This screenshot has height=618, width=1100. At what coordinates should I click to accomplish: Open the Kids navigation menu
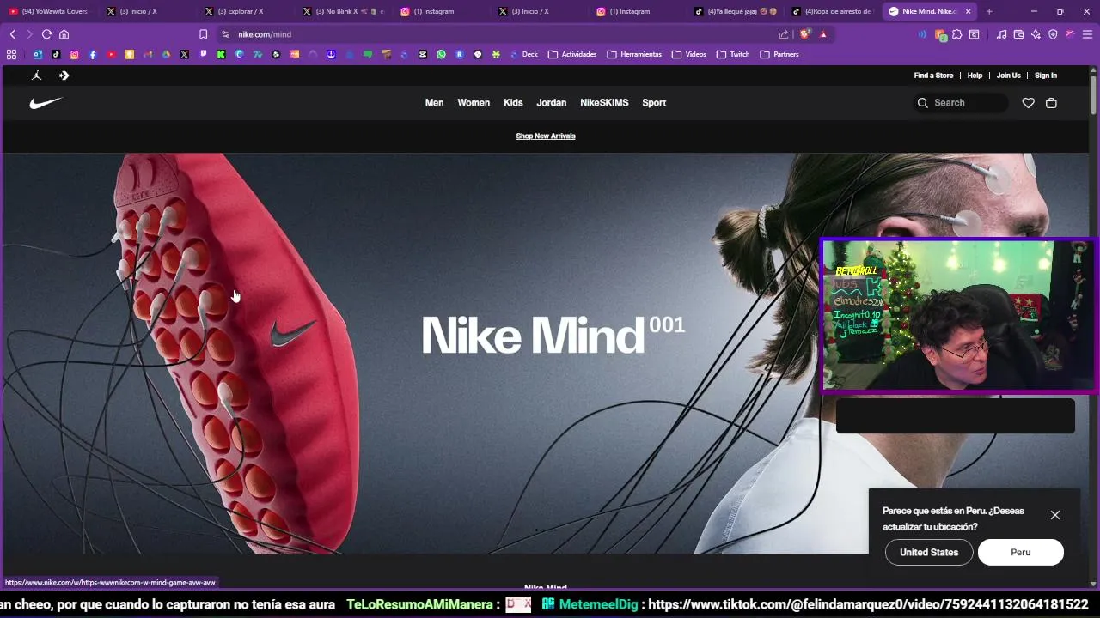(x=513, y=103)
